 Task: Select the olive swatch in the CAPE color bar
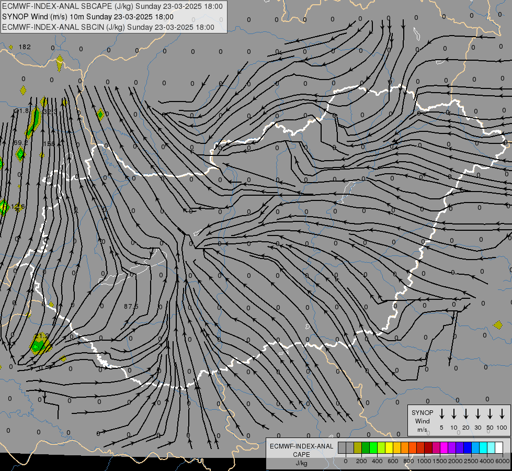358,447
